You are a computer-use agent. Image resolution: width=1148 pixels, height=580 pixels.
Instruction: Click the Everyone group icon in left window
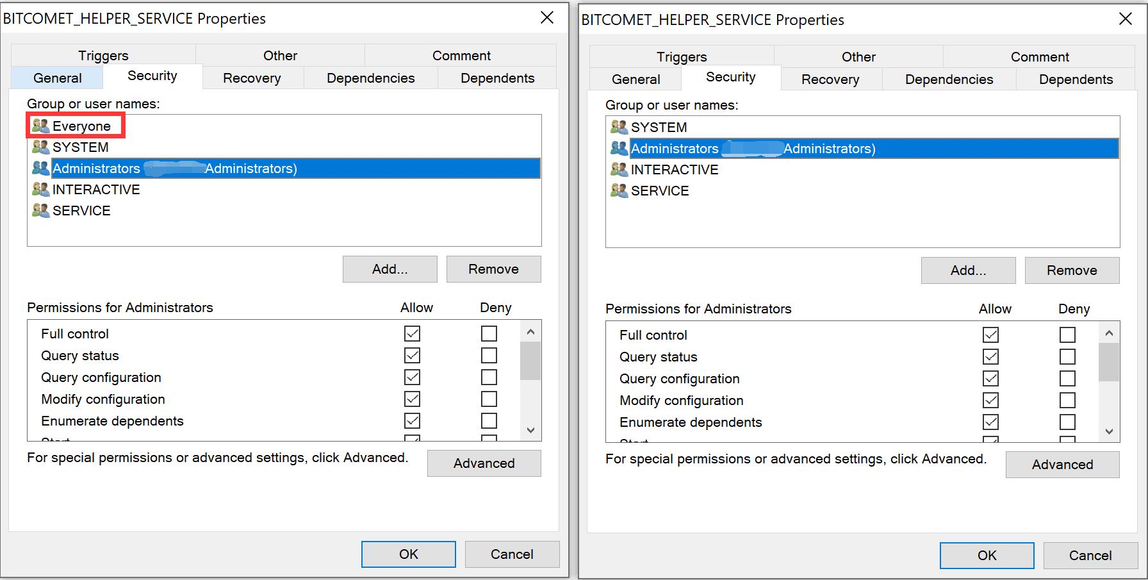41,126
